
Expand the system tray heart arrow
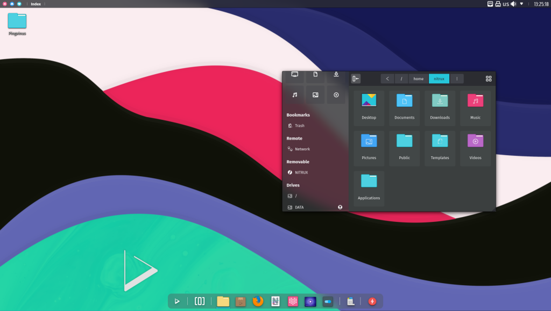tap(521, 4)
